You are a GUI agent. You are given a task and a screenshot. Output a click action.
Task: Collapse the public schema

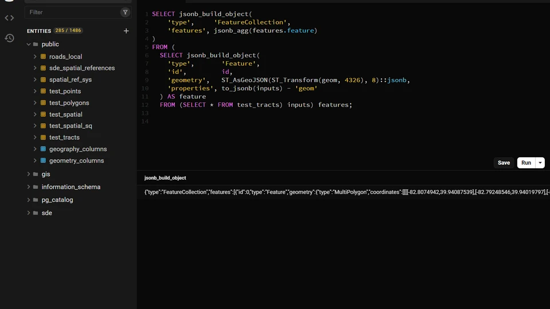(29, 44)
